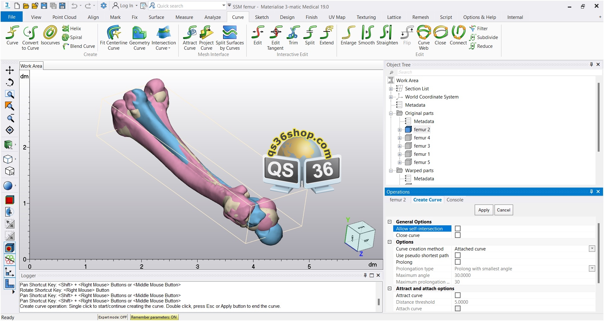604x321 pixels.
Task: Click the Quick search field
Action: tap(187, 6)
